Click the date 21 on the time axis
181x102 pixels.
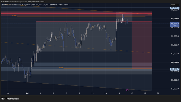pos(158,93)
